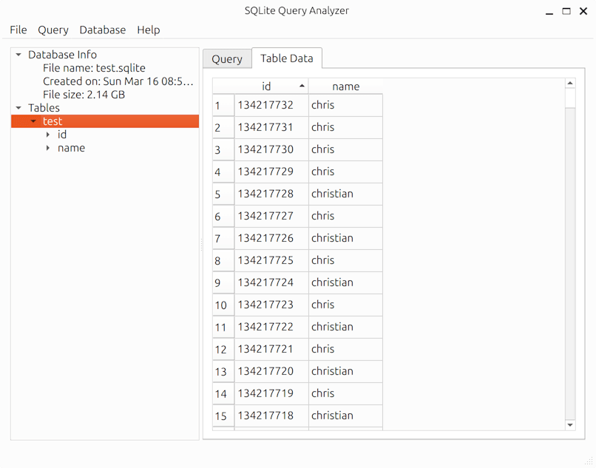Screen dimensions: 596x468
Task: Click the scrollbar up arrow
Action: 570,82
